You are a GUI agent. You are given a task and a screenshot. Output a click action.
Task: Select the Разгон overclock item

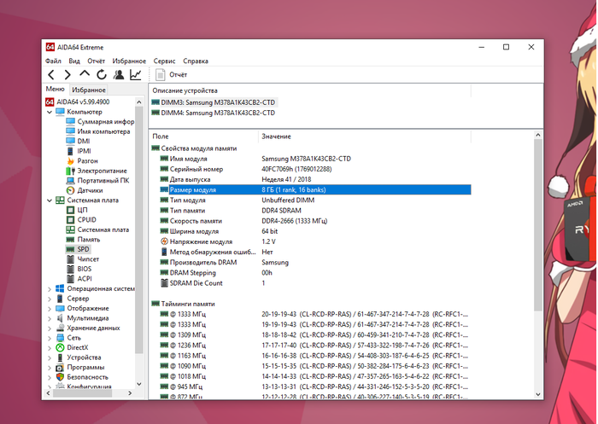[x=87, y=160]
